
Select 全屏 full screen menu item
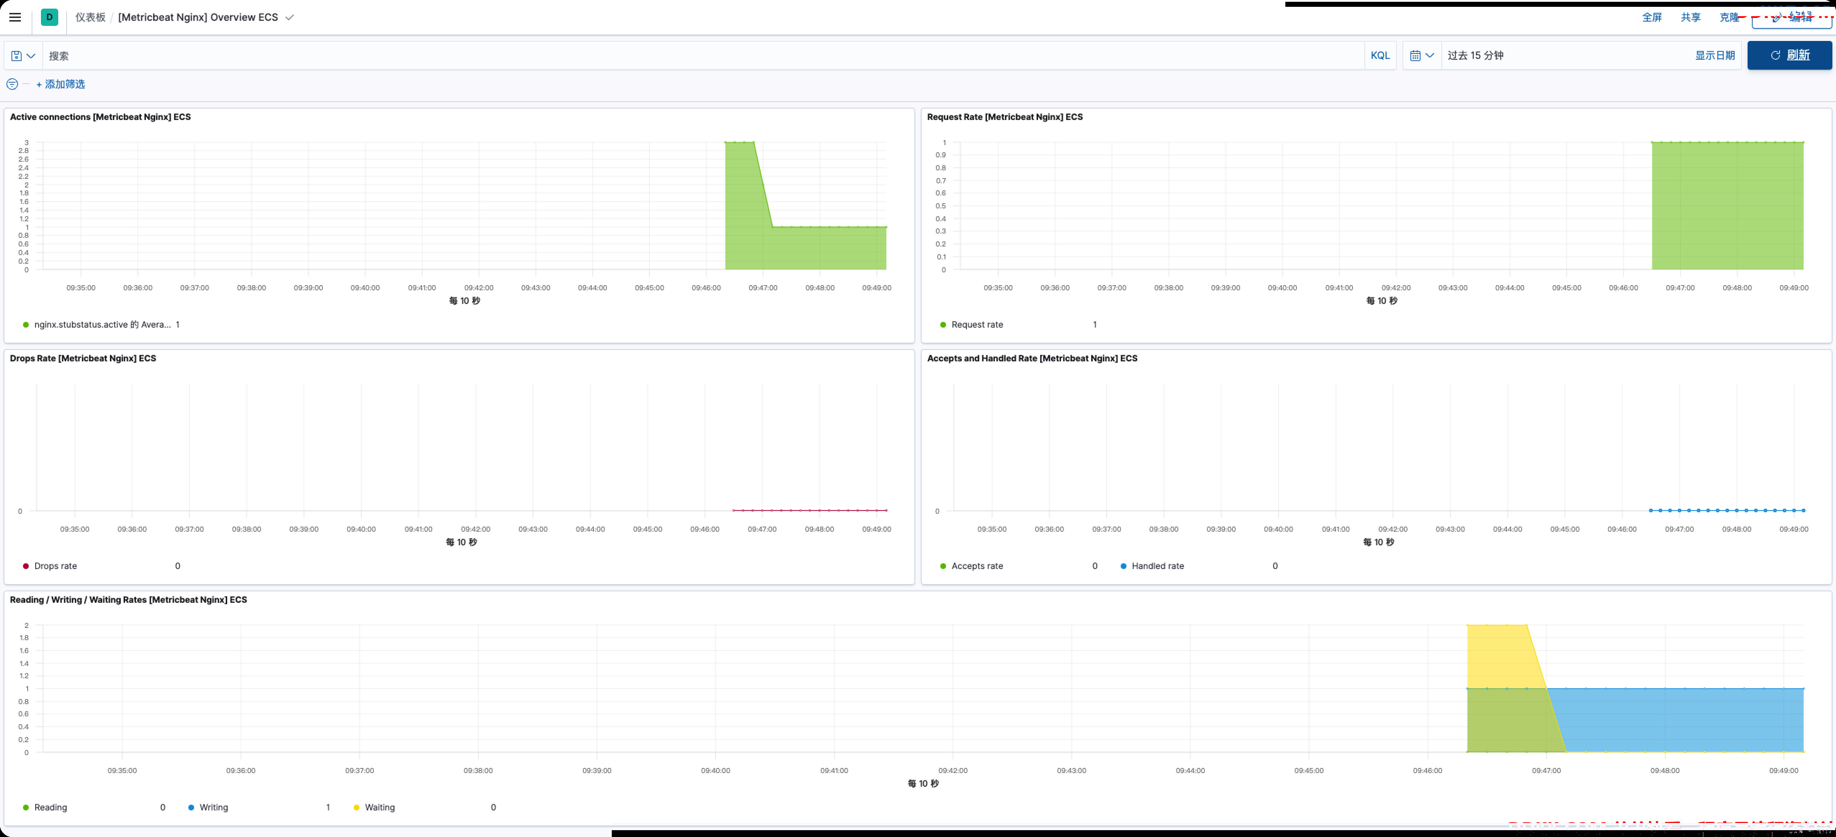point(1651,18)
